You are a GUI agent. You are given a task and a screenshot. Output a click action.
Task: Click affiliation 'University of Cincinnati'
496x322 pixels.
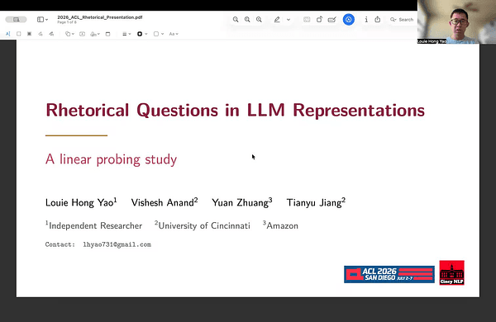click(204, 225)
